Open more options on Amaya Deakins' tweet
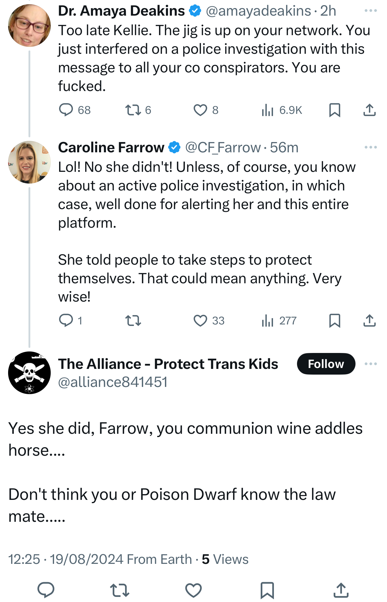 point(370,11)
